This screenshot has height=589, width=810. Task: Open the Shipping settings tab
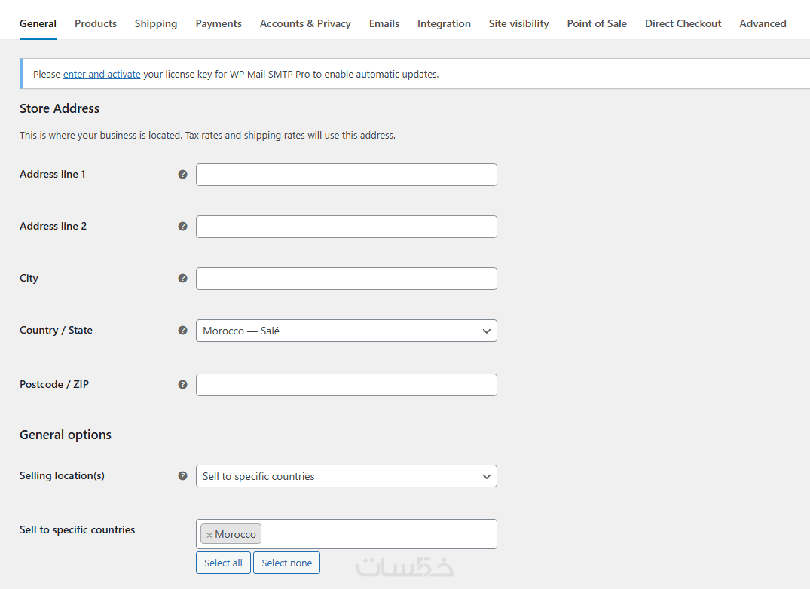[x=156, y=23]
